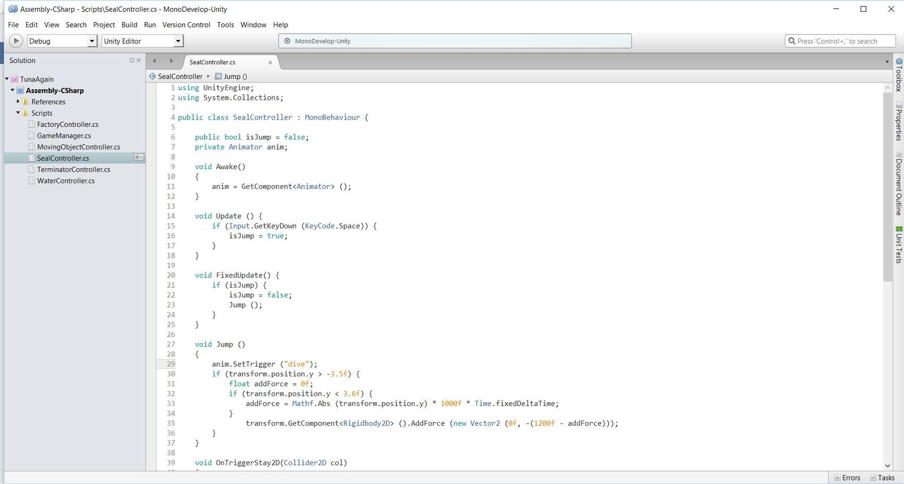The width and height of the screenshot is (904, 484).
Task: Open the File menu
Action: point(13,25)
